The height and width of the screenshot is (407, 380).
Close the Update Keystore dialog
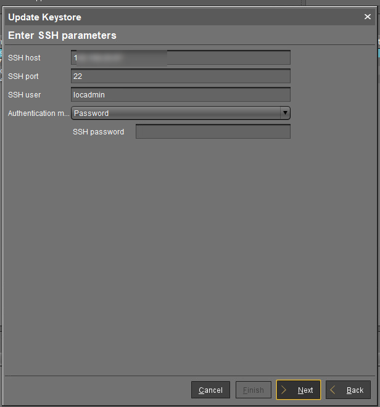[x=368, y=17]
